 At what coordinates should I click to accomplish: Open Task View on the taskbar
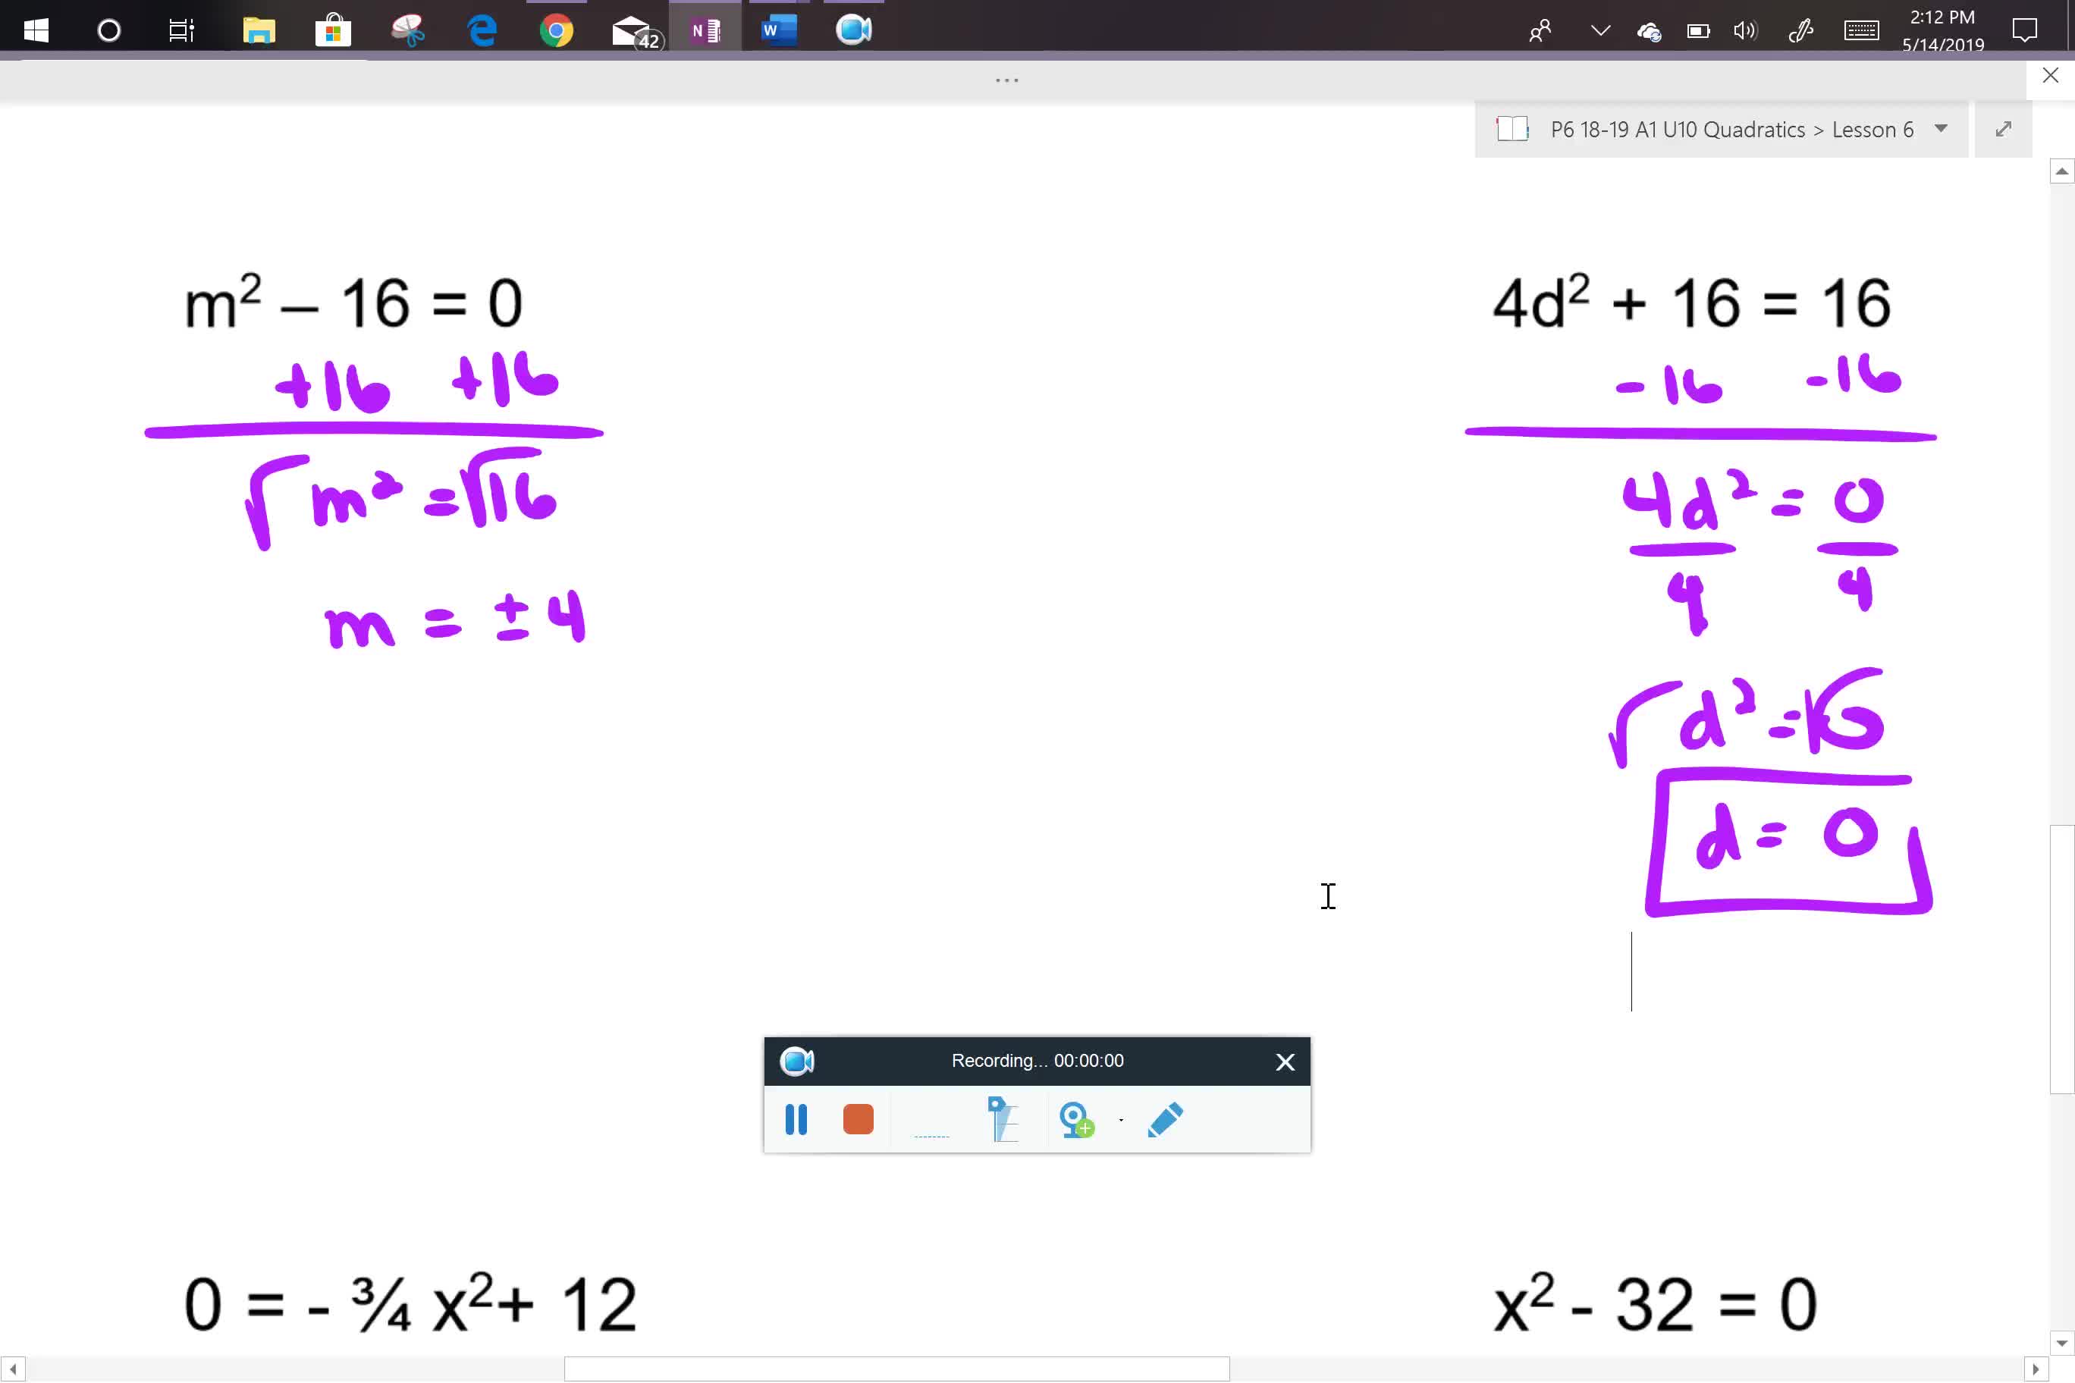[182, 31]
